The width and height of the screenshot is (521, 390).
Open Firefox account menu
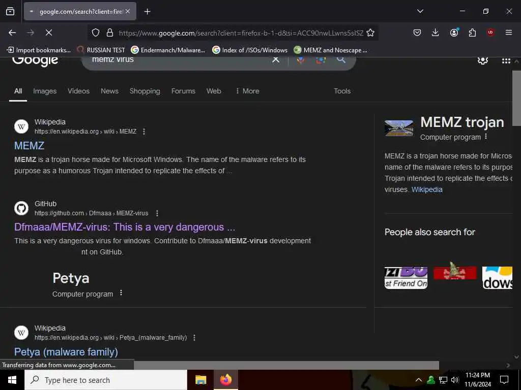coord(454,32)
